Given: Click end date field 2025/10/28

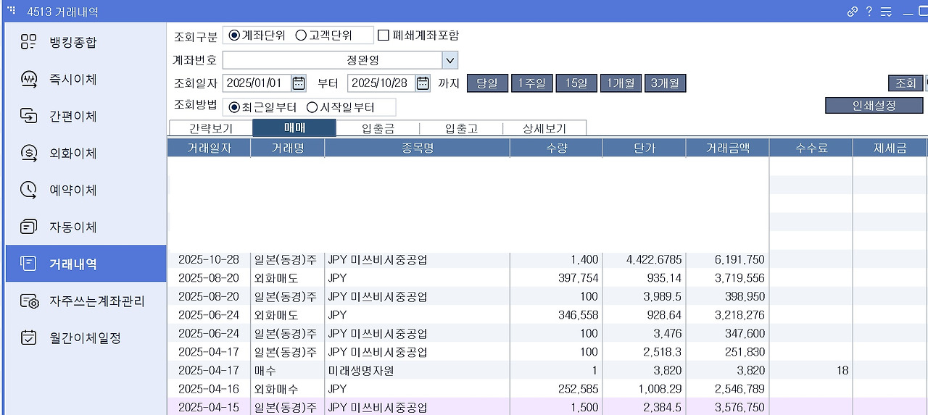Looking at the screenshot, I should (x=382, y=83).
